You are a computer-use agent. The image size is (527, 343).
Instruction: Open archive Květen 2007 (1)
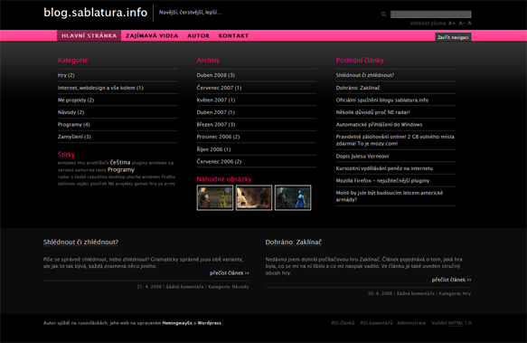[216, 100]
